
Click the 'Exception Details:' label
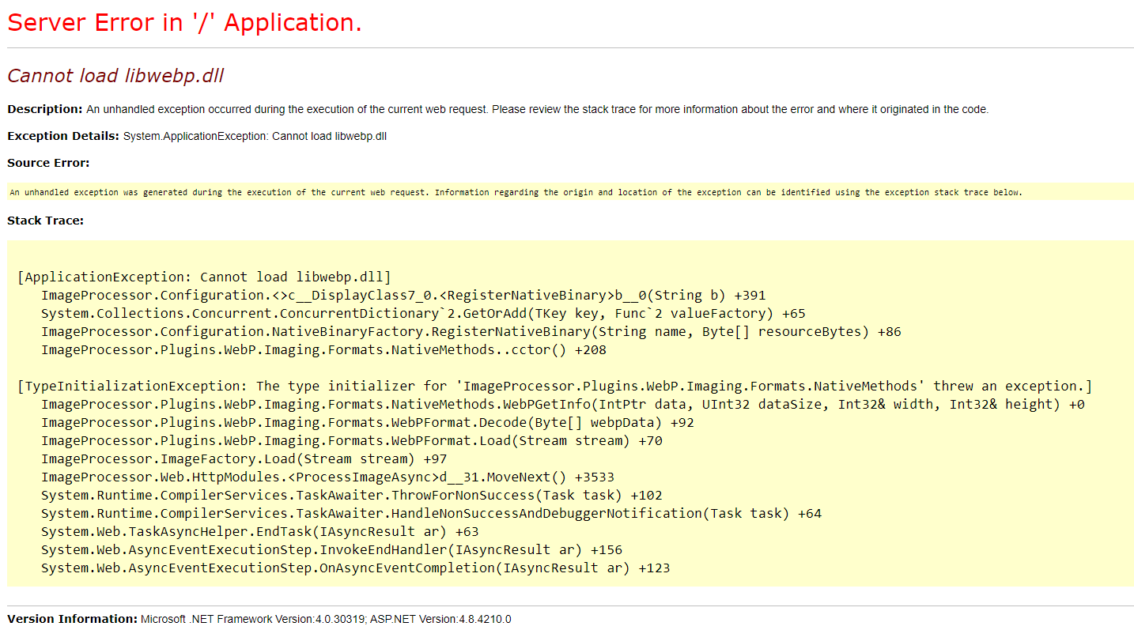coord(63,136)
